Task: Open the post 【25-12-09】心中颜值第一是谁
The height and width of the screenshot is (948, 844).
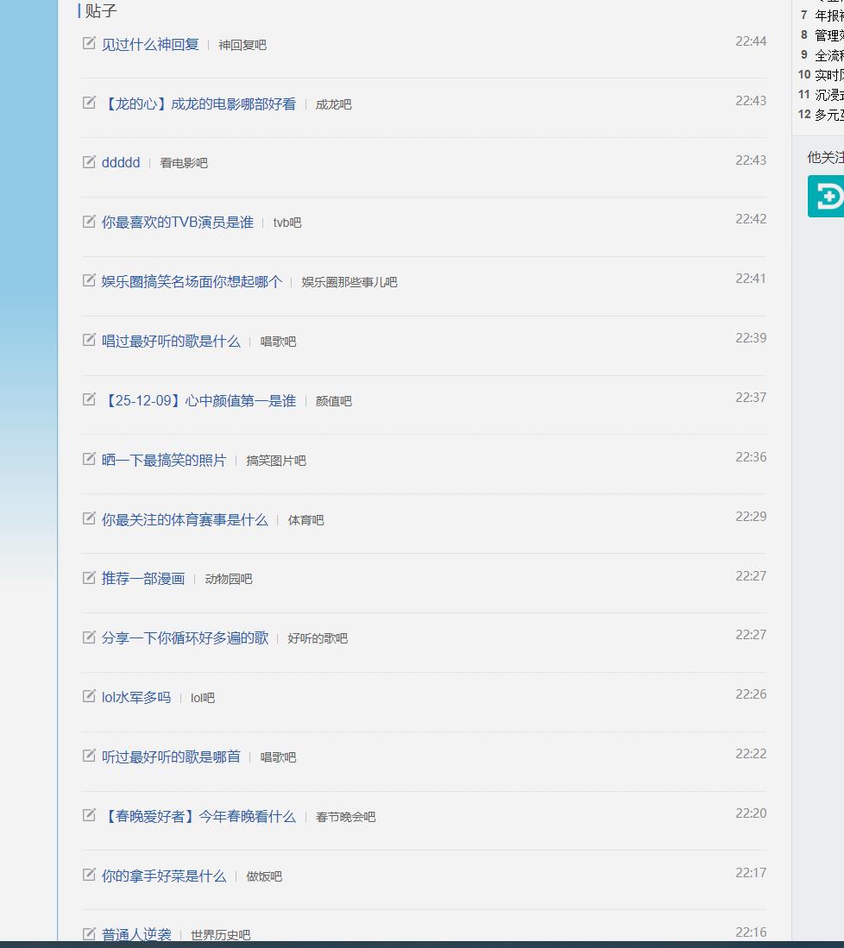Action: [x=198, y=401]
